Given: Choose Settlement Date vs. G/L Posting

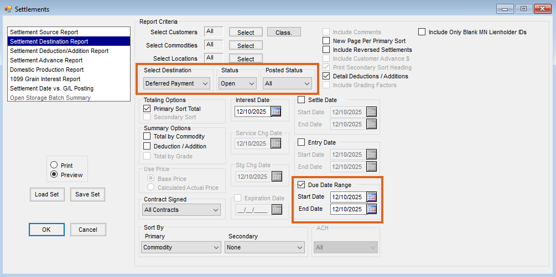Looking at the screenshot, I should tap(69, 88).
